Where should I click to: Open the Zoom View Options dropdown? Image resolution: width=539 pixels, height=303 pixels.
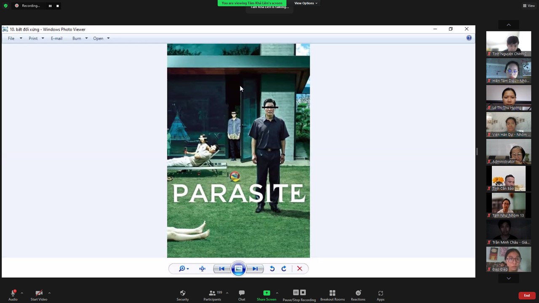click(306, 3)
